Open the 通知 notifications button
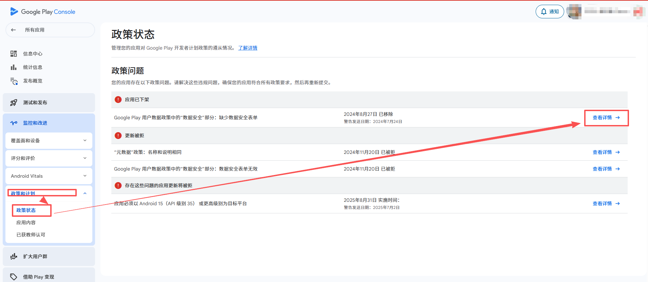The width and height of the screenshot is (648, 282). click(x=550, y=12)
